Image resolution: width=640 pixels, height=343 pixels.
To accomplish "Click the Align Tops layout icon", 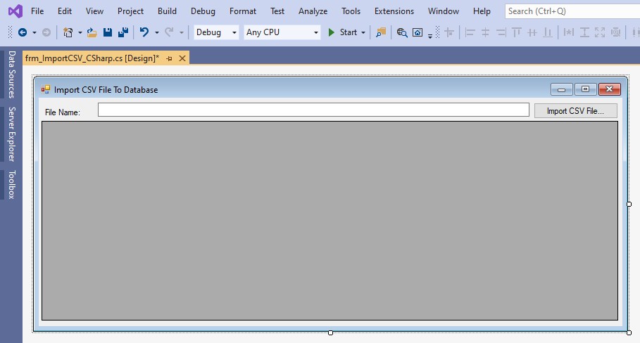I will click(517, 32).
